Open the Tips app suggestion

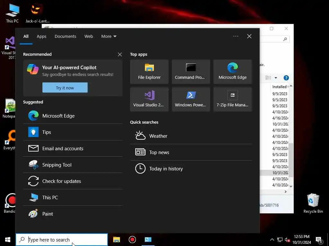click(73, 132)
